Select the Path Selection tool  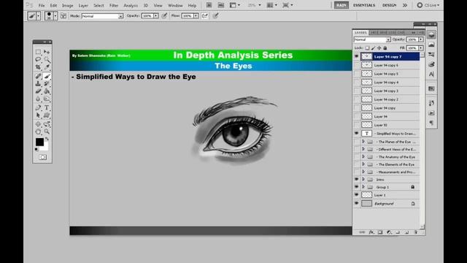[38, 115]
